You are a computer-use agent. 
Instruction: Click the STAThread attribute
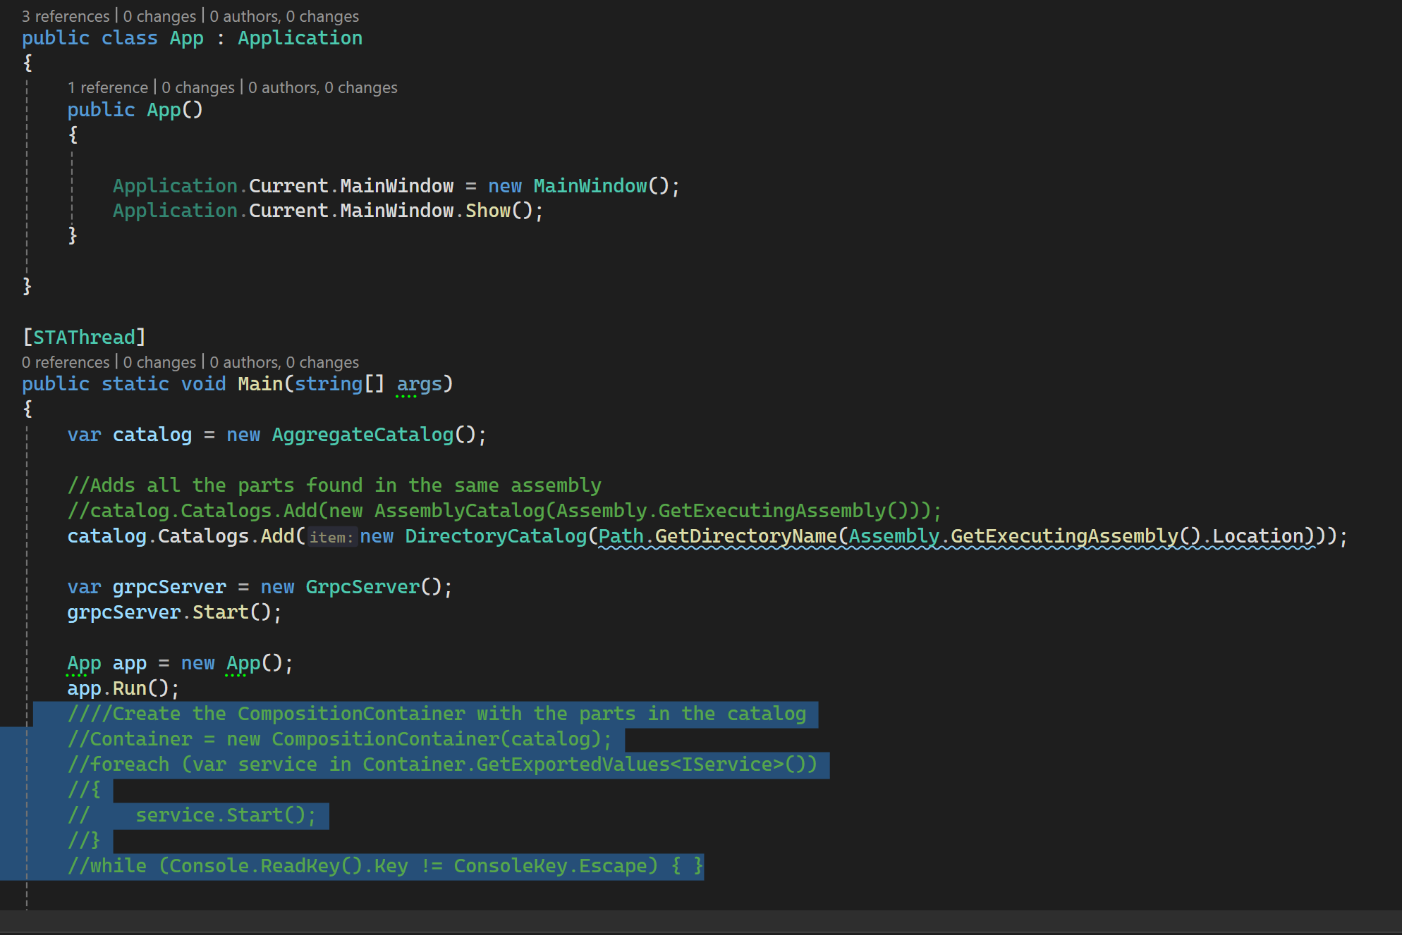pyautogui.click(x=84, y=338)
